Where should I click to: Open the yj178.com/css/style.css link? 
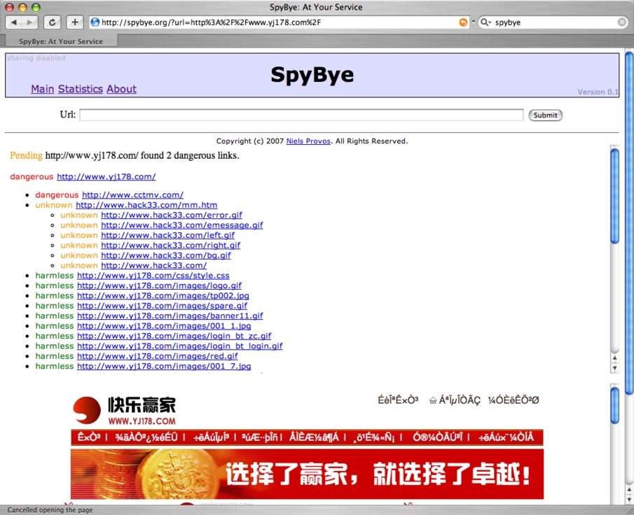pyautogui.click(x=153, y=276)
